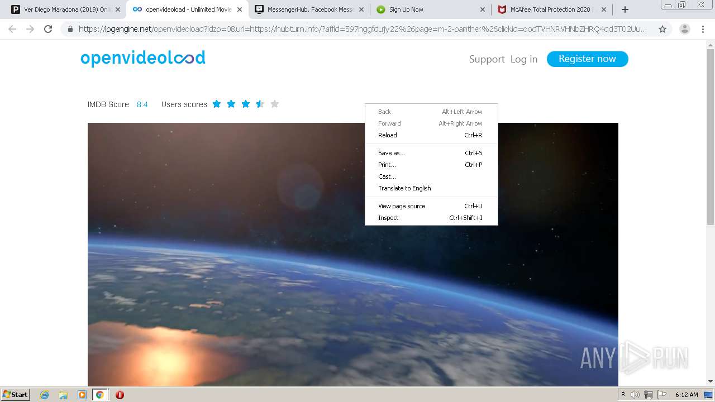Screen dimensions: 715x402
Task: Click the Action Center flag icon
Action: (x=662, y=395)
